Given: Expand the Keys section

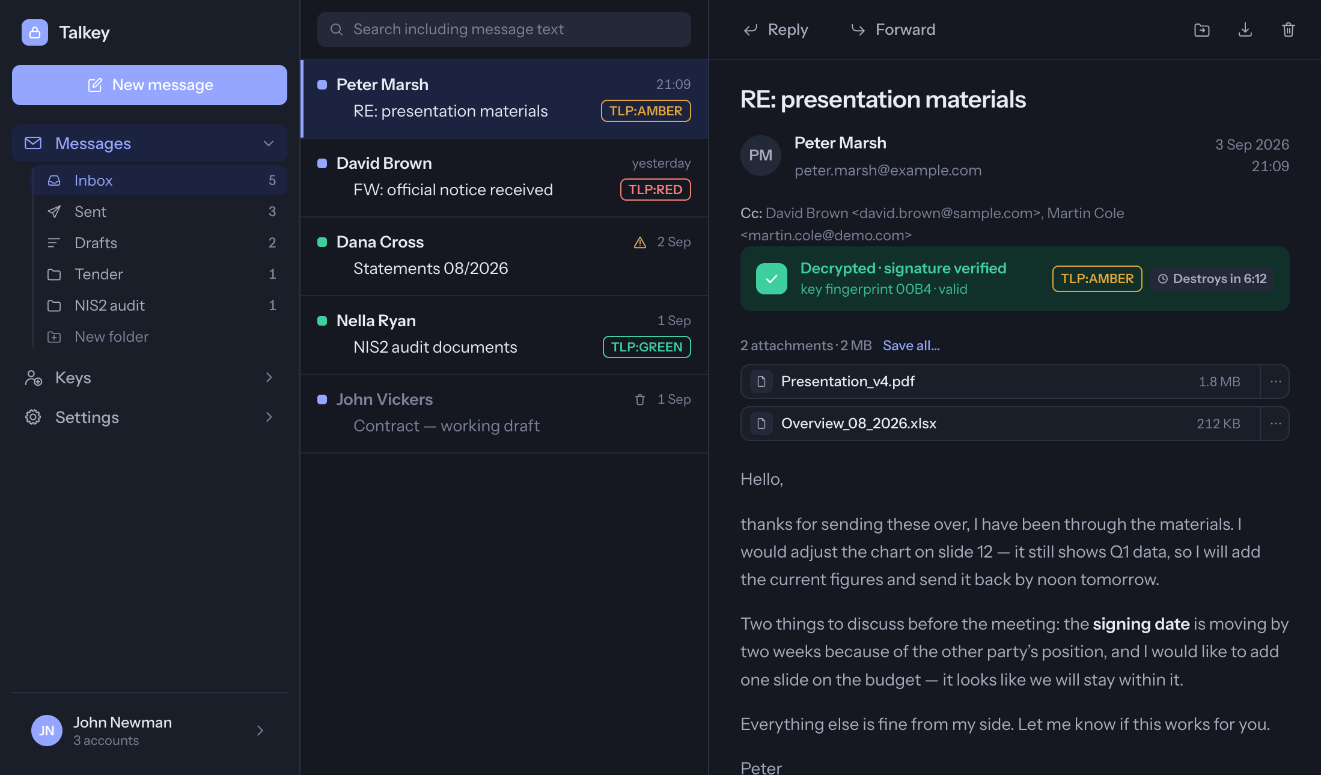Looking at the screenshot, I should tap(269, 377).
